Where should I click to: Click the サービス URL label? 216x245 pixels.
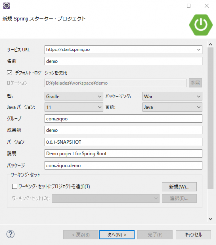pyautogui.click(x=19, y=49)
